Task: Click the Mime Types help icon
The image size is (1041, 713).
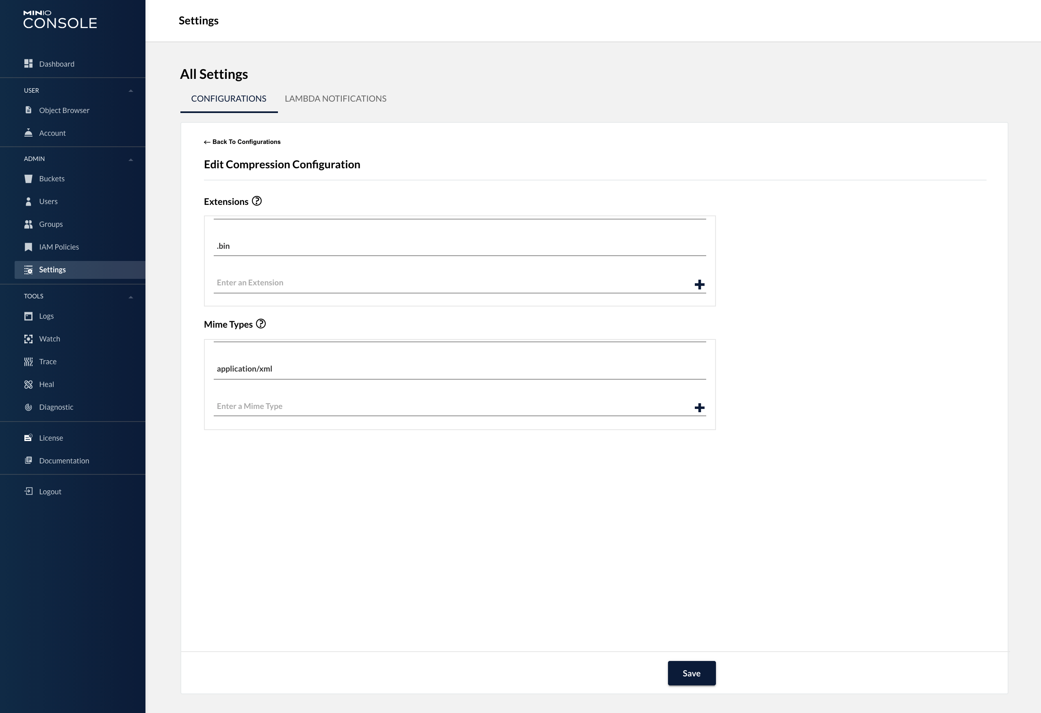Action: pos(261,324)
